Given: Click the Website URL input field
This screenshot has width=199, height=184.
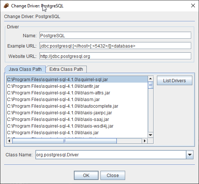Looking at the screenshot, I should [115, 56].
